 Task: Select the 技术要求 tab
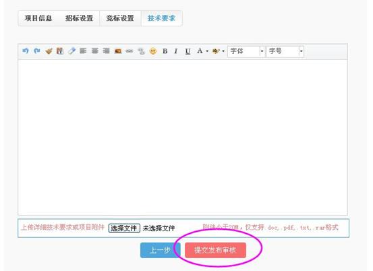[x=161, y=18]
